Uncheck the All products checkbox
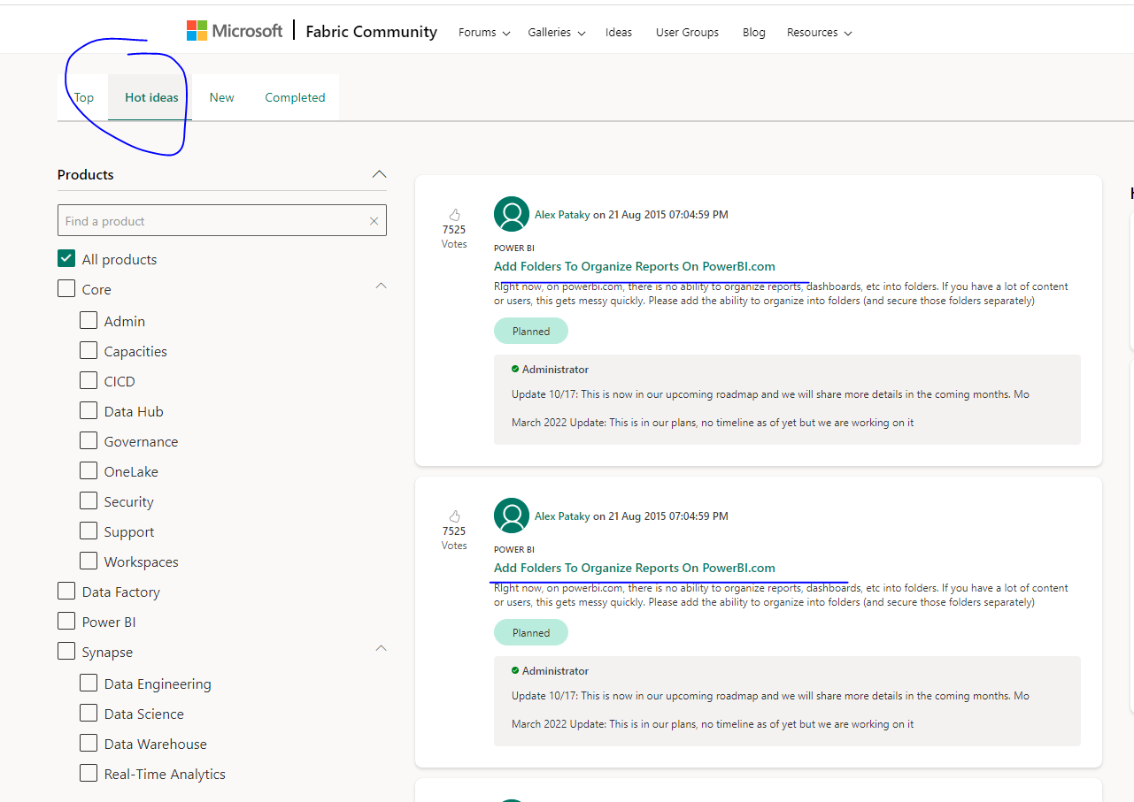This screenshot has width=1134, height=802. pyautogui.click(x=66, y=259)
